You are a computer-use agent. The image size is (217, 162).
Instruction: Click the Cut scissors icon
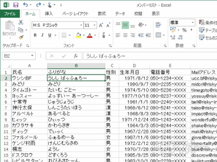coord(21,22)
